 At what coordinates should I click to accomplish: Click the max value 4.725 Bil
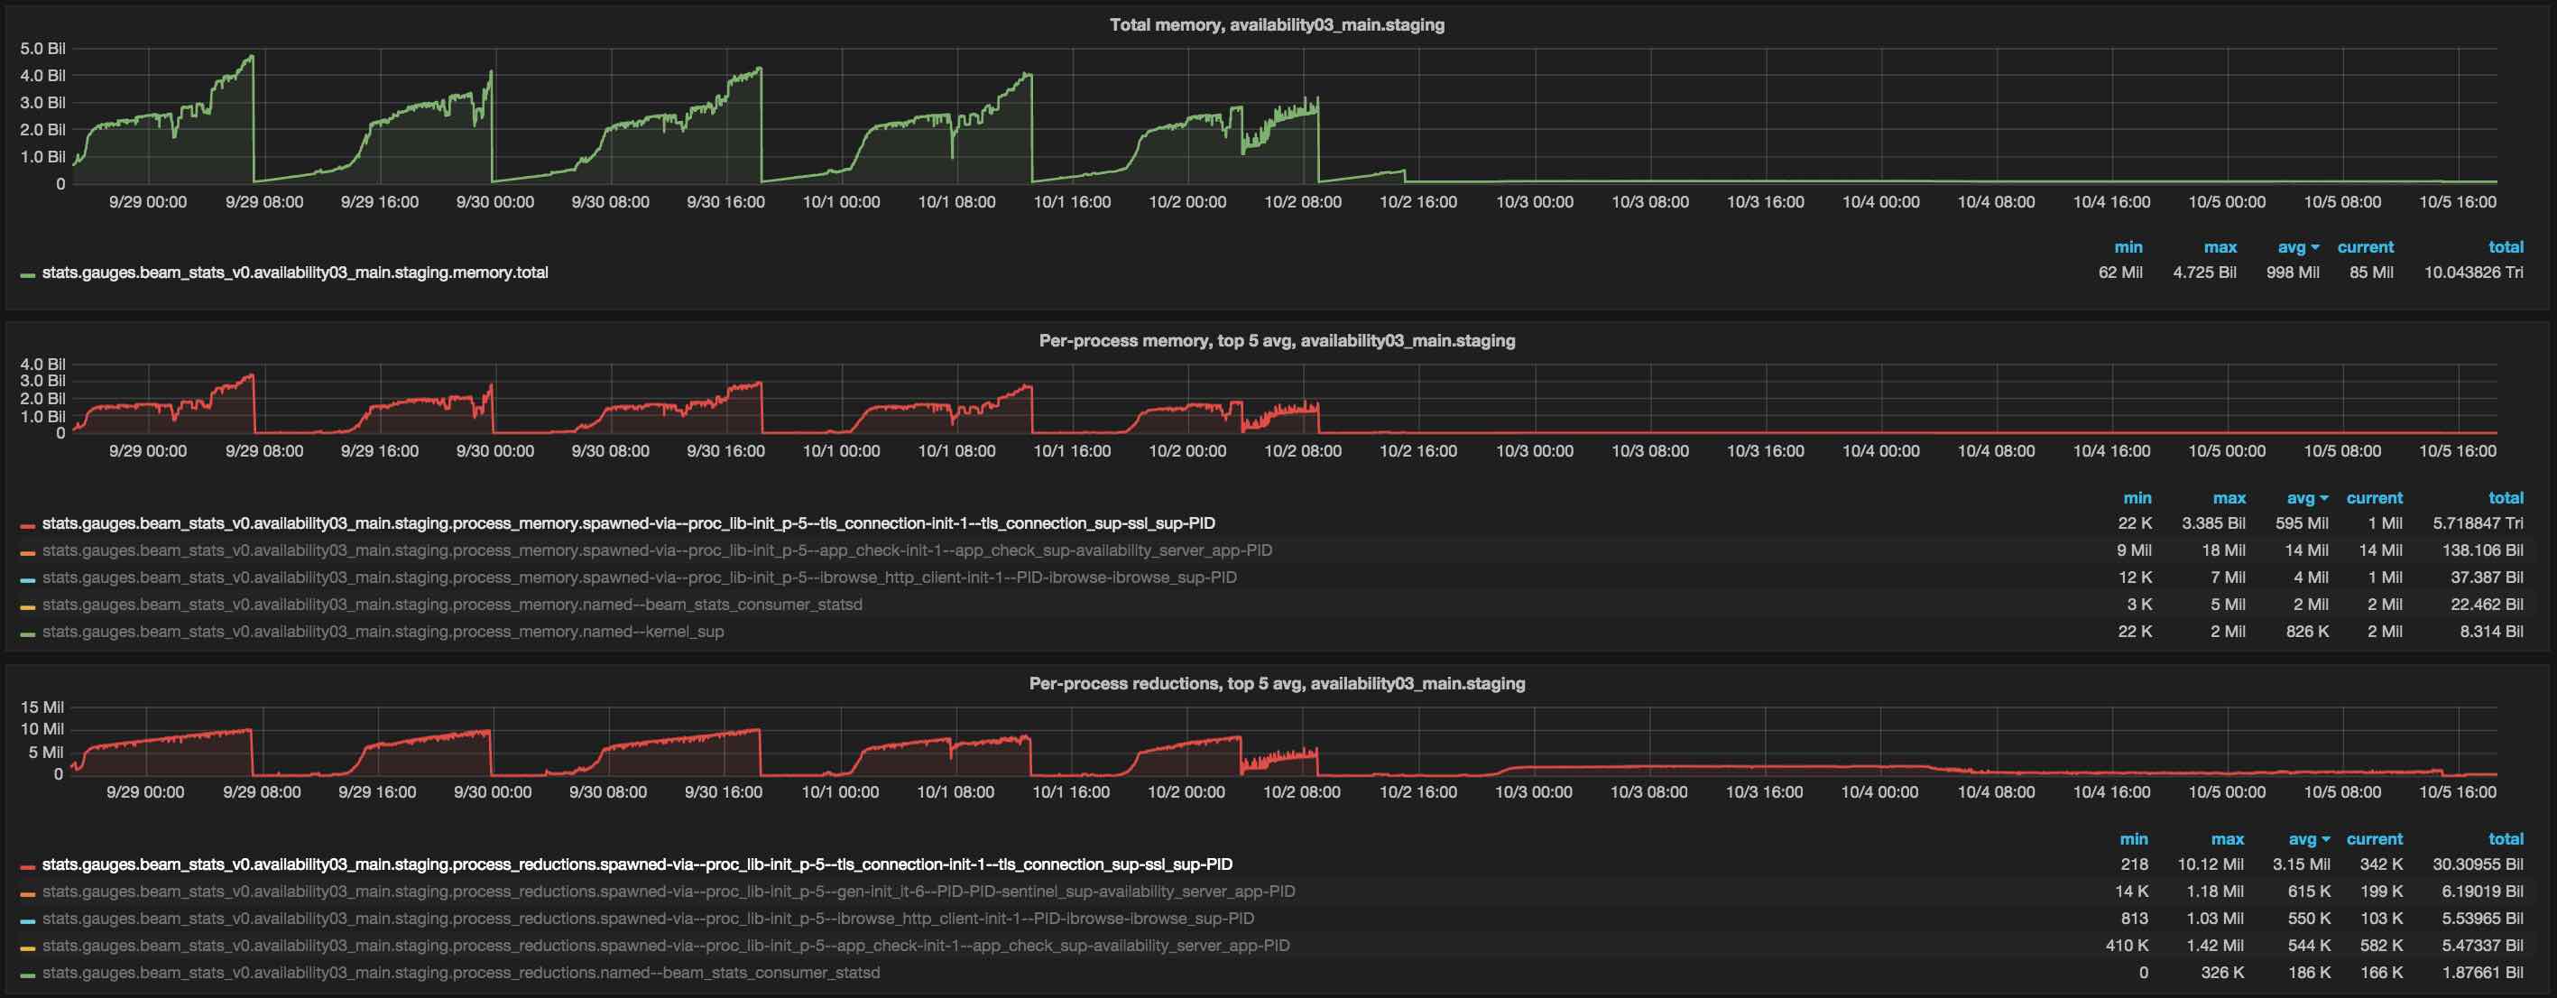[x=2204, y=273]
